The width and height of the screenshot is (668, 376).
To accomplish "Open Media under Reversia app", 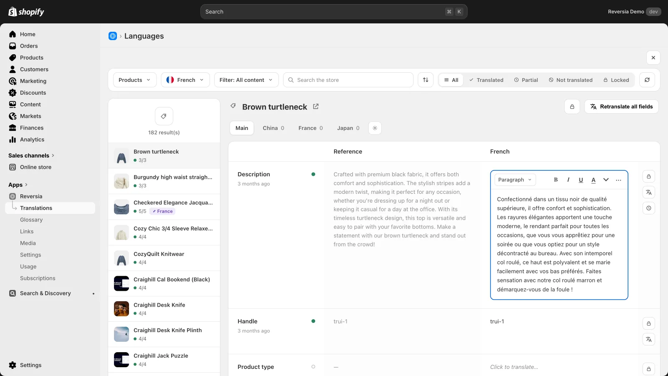I will click(28, 243).
